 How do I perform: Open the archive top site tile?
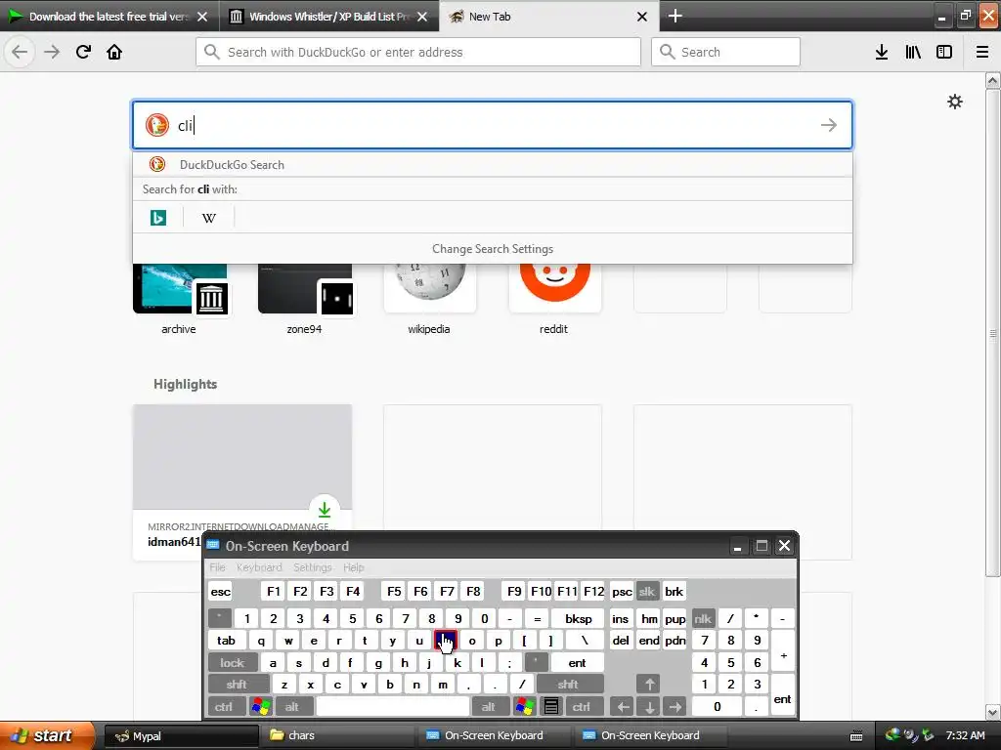pyautogui.click(x=180, y=299)
